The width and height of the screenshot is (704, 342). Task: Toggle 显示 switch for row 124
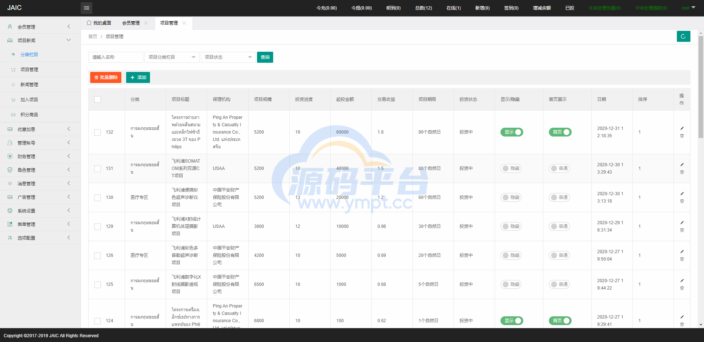511,321
